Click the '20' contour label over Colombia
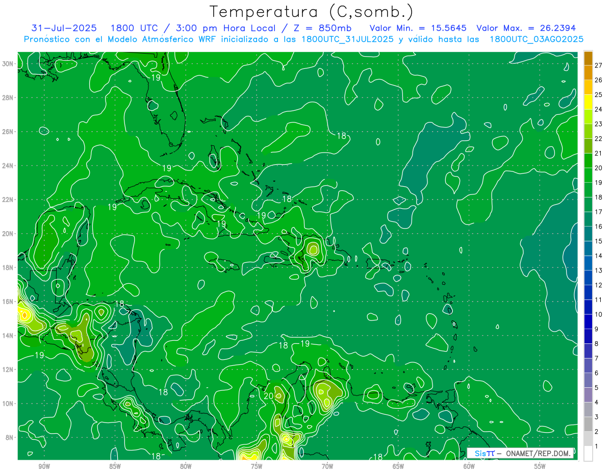This screenshot has height=473, width=612. [x=269, y=396]
